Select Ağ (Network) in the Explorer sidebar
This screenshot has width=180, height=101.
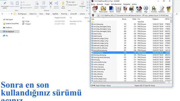(5, 36)
